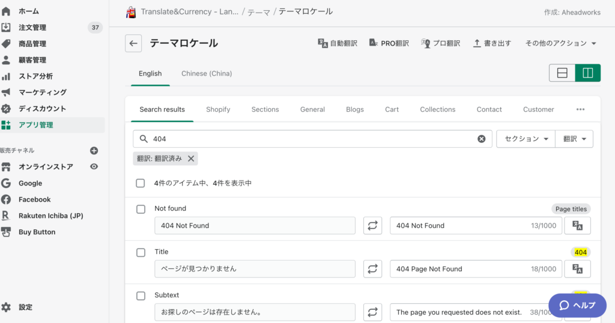Click the back arrow beside テーマロケール

[133, 43]
